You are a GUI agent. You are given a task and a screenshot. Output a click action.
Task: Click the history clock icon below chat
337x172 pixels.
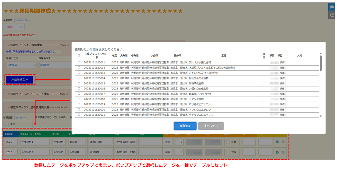click(332, 15)
